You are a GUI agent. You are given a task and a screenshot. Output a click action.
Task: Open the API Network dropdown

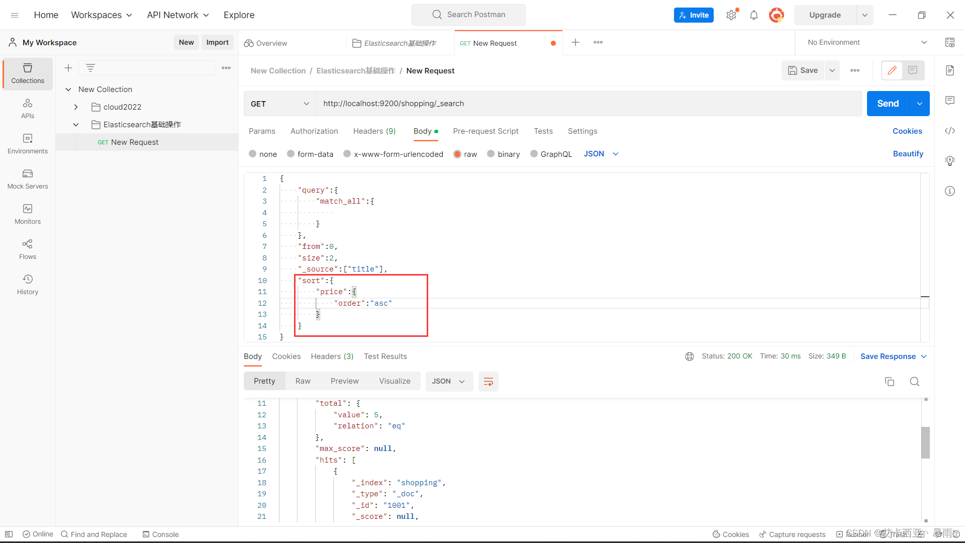(178, 15)
